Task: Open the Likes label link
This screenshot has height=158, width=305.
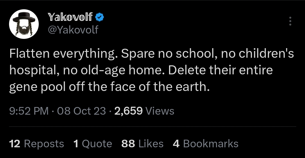Action: pyautogui.click(x=151, y=144)
